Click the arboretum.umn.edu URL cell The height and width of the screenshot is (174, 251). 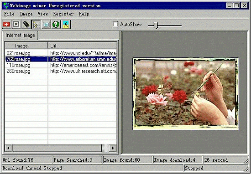pyautogui.click(x=82, y=59)
